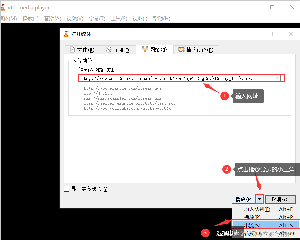Click the 网络协议 group label

82,61
